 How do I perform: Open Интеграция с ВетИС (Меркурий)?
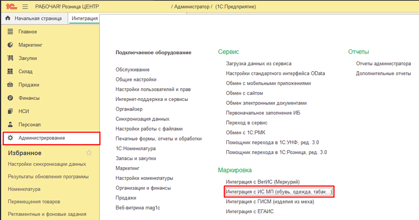[263, 182]
